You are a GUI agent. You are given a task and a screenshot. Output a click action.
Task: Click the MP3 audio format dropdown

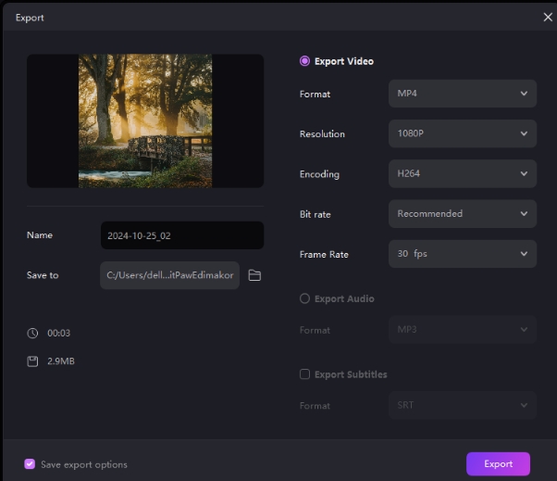462,330
